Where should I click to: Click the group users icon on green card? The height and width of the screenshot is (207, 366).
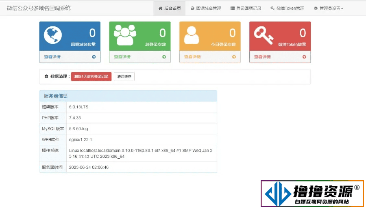125,35
